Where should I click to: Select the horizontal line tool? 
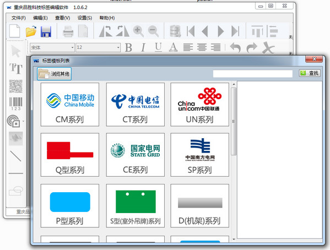(16, 173)
